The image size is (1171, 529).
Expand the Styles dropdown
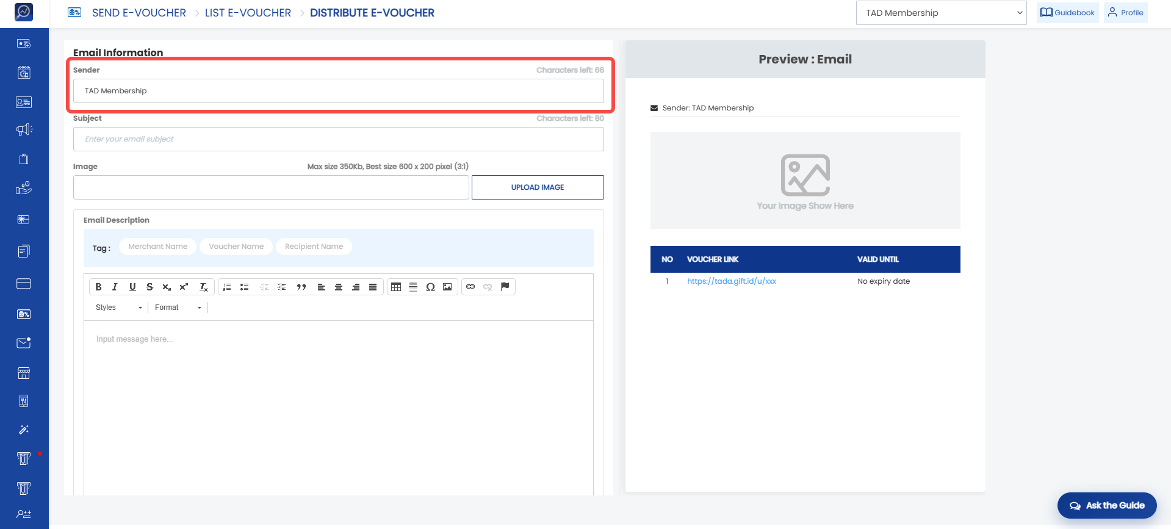click(x=118, y=308)
